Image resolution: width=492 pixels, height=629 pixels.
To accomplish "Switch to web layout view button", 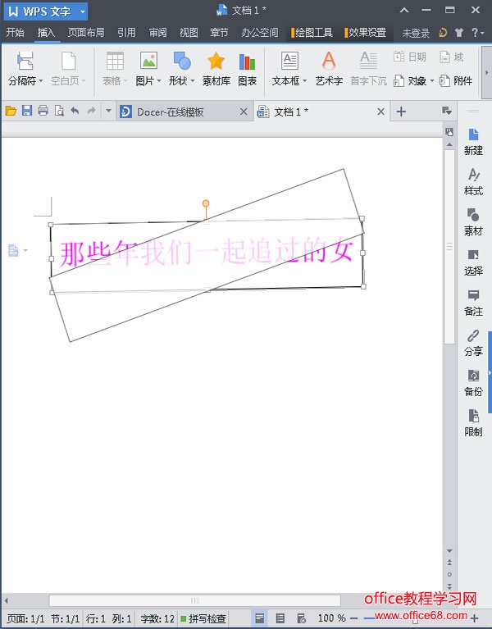I will point(301,618).
